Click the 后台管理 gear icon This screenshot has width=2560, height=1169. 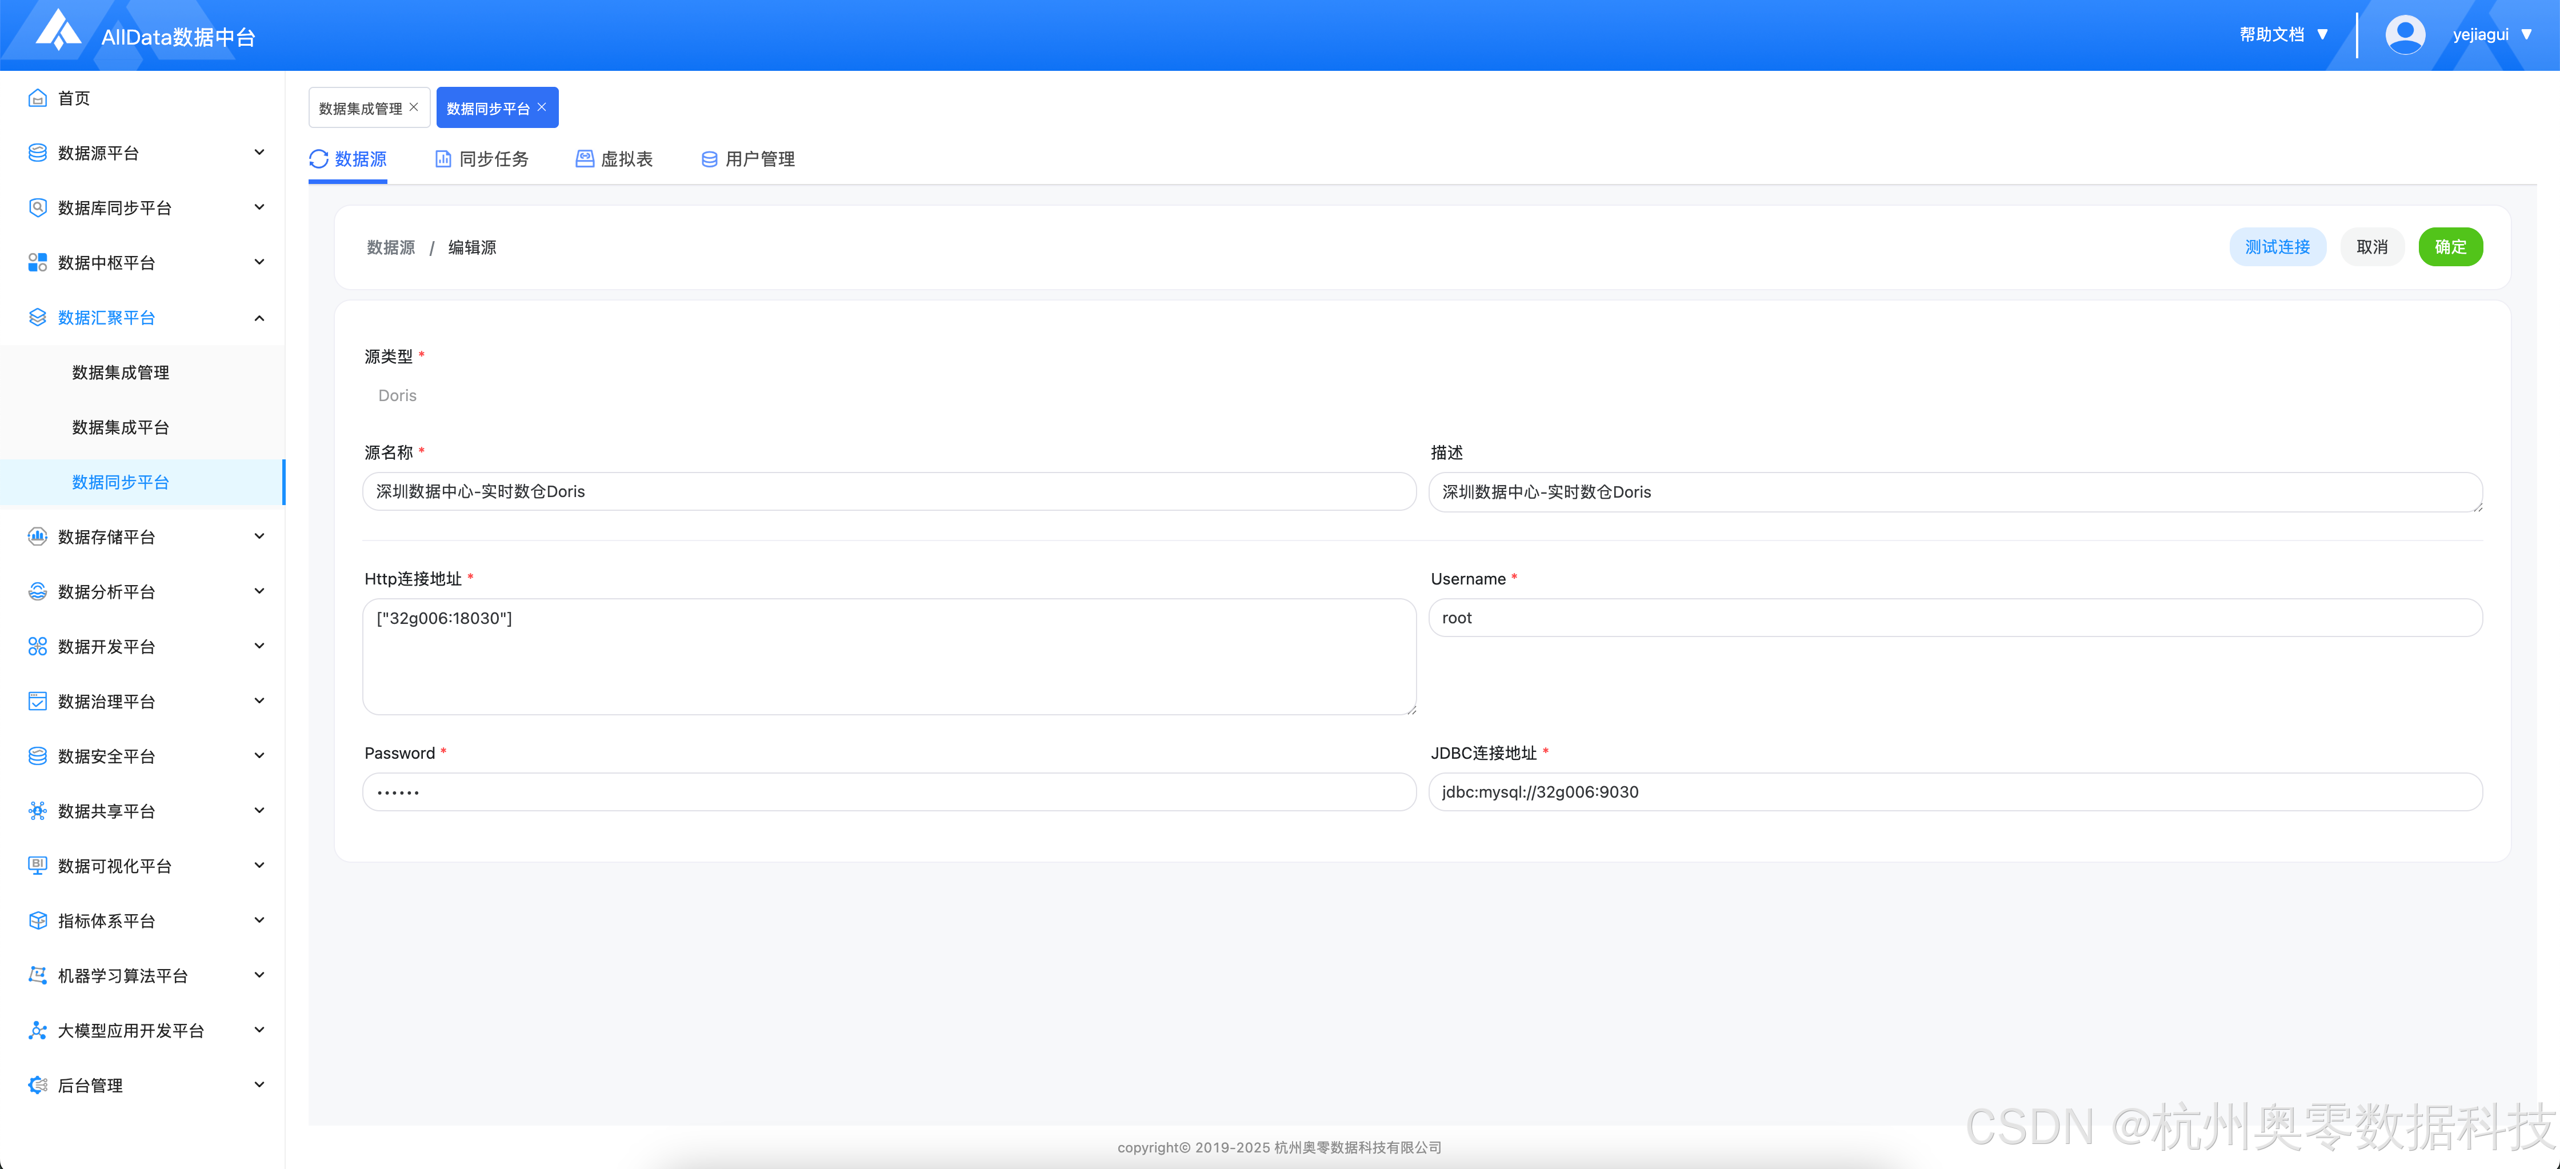(x=38, y=1086)
